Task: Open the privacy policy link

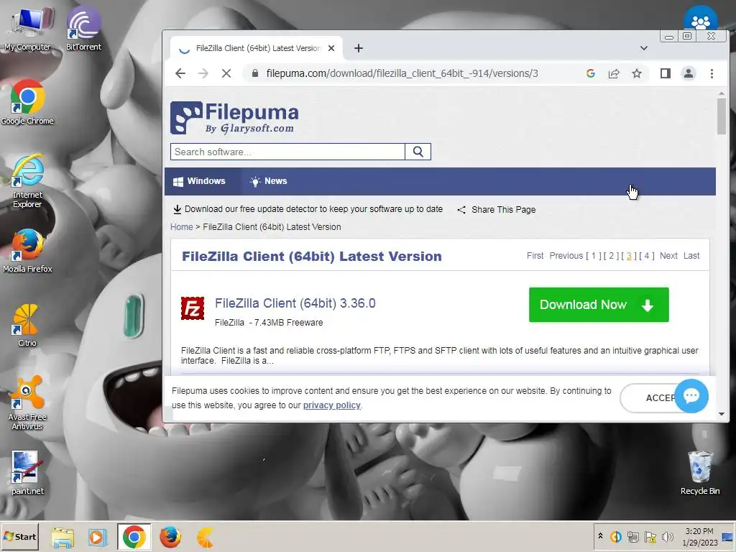Action: coord(332,405)
